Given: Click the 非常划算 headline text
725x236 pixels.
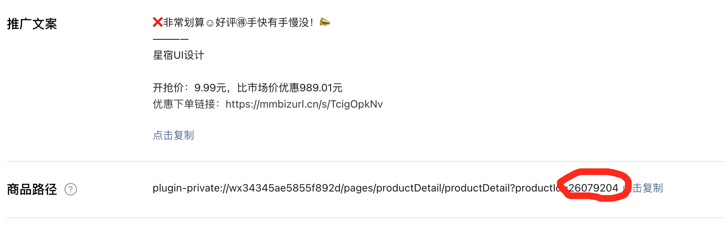Looking at the screenshot, I should pyautogui.click(x=184, y=23).
